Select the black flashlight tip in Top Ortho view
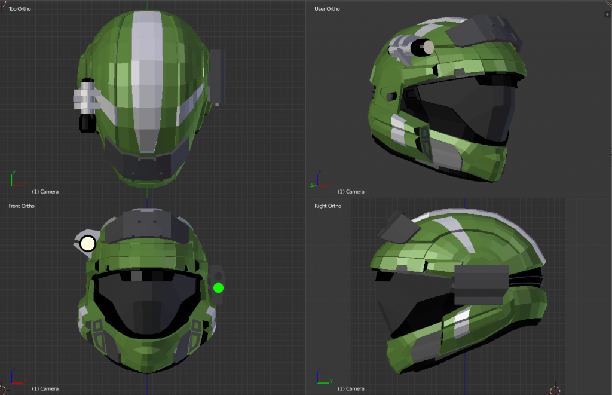The height and width of the screenshot is (395, 612). [87, 122]
